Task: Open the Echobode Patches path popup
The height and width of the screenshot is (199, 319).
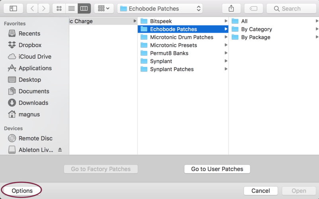Action: pyautogui.click(x=160, y=8)
